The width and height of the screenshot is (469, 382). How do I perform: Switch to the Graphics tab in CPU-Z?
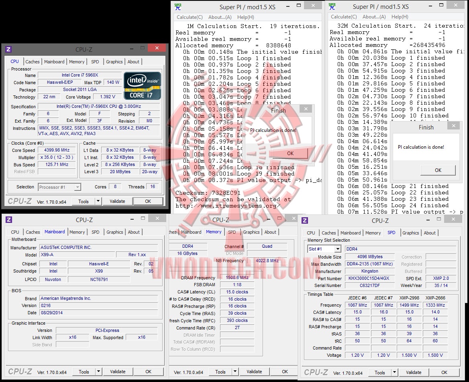click(x=114, y=61)
